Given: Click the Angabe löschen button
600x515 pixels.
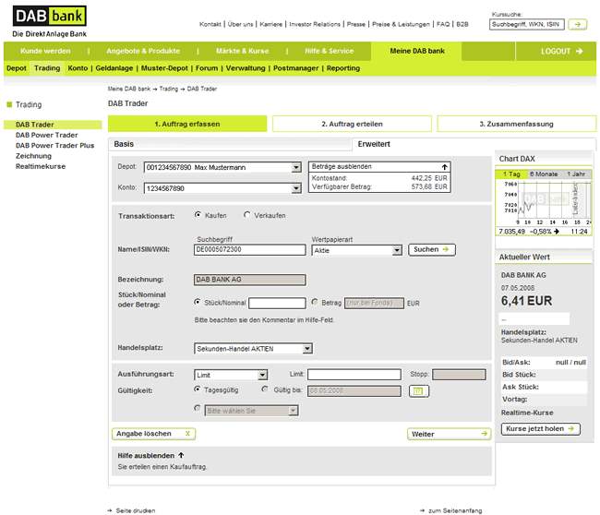Looking at the screenshot, I should tap(153, 434).
